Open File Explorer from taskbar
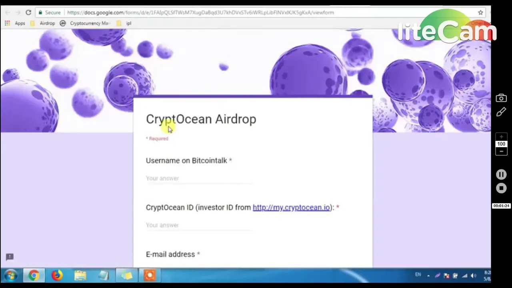Viewport: 512px width, 288px height. pos(80,276)
